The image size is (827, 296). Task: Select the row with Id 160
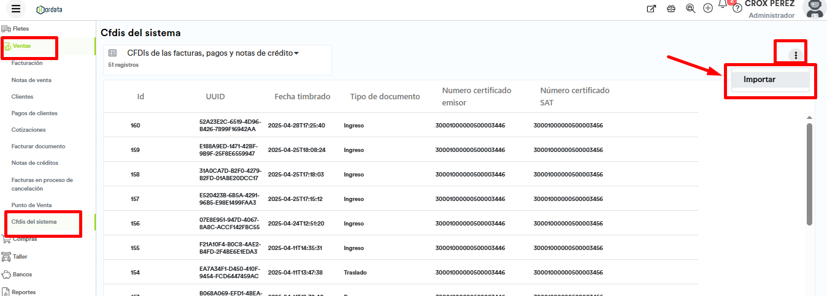[136, 126]
